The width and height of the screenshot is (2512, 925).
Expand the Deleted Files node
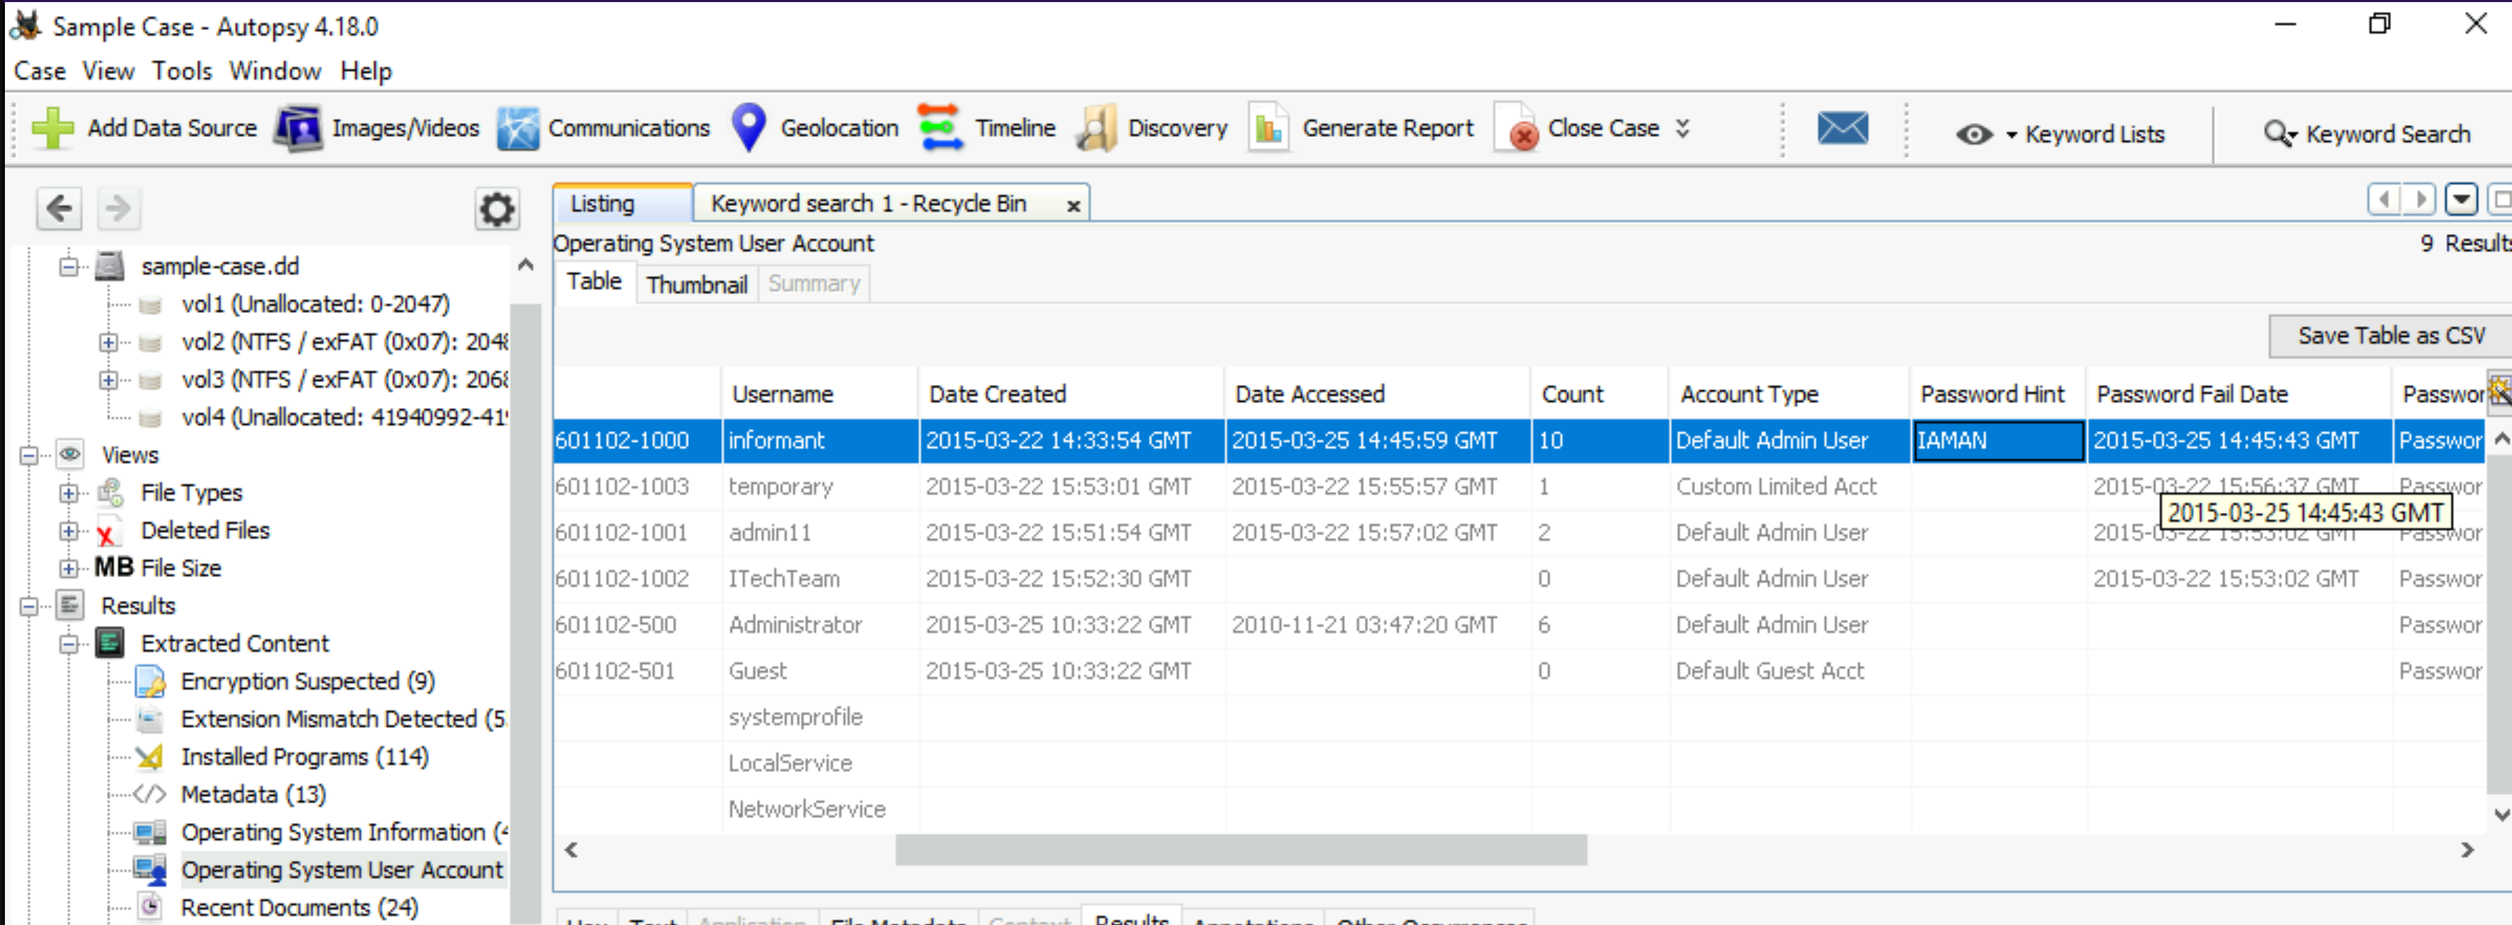pyautogui.click(x=68, y=531)
